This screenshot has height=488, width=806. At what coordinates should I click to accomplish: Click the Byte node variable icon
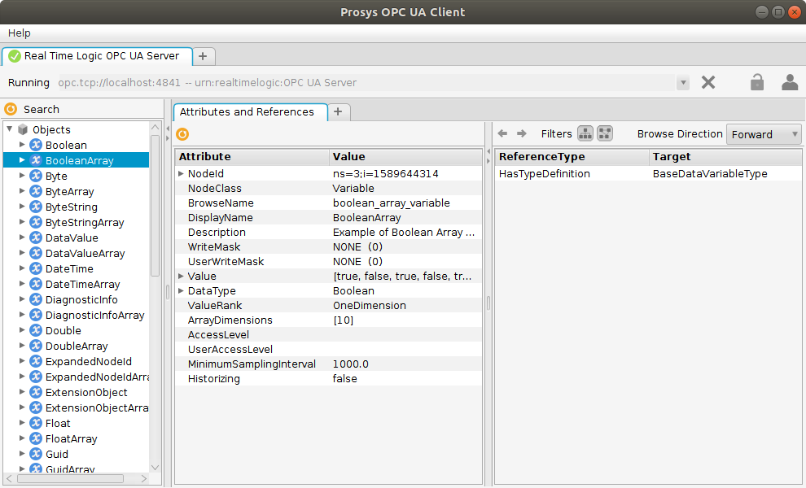(36, 176)
